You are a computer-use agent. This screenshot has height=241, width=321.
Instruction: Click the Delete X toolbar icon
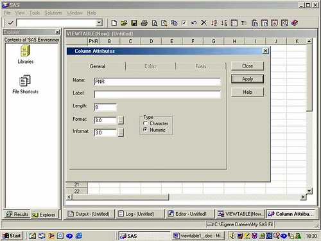[x=204, y=22]
